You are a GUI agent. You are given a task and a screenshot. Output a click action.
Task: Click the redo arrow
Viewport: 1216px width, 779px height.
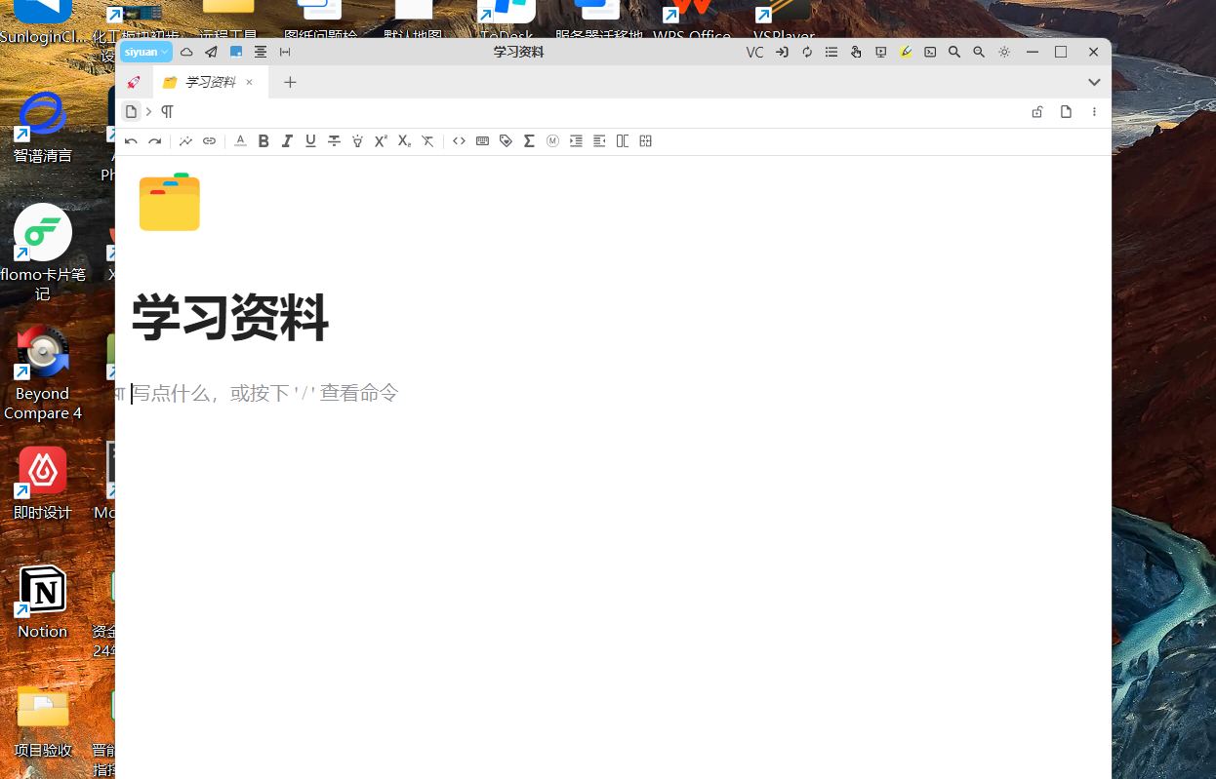pos(154,141)
